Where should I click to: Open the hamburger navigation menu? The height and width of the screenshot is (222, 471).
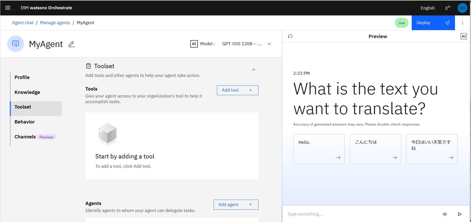(x=8, y=8)
